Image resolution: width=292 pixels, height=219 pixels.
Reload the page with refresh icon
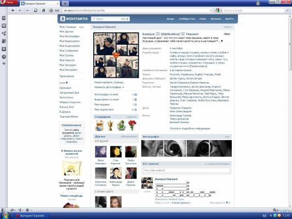[x=36, y=10]
